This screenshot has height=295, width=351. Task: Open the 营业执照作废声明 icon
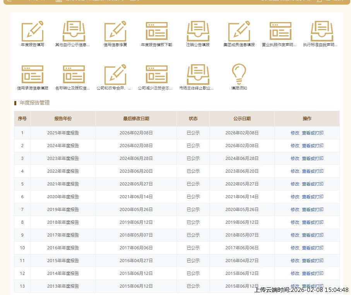[280, 31]
